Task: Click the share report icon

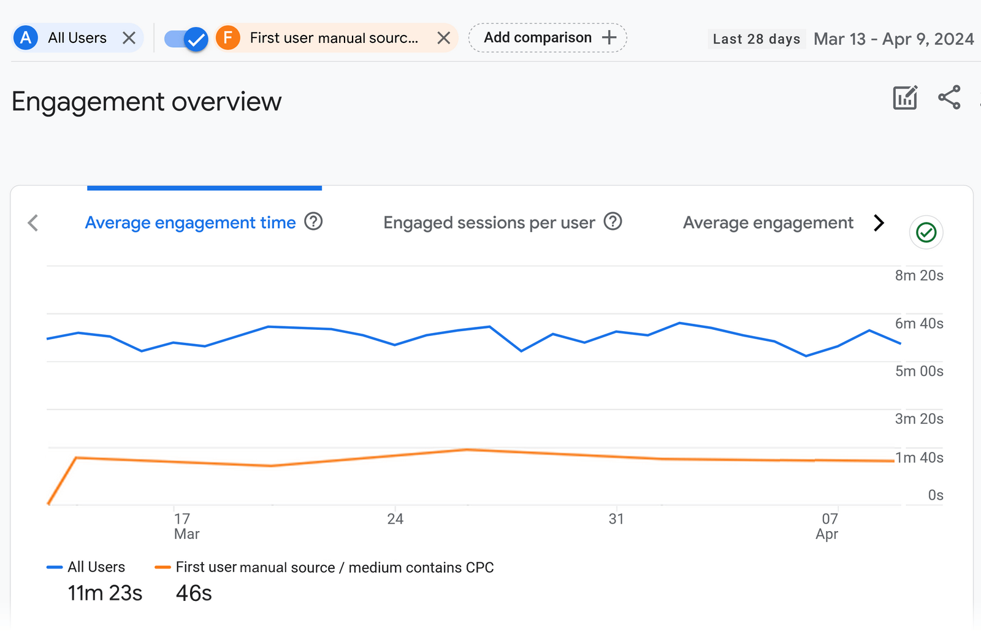Action: pos(949,98)
